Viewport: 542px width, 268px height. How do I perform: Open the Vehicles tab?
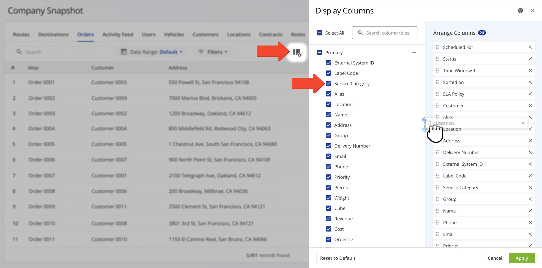[174, 34]
